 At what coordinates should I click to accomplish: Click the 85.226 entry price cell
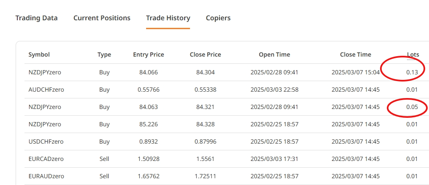[148, 124]
